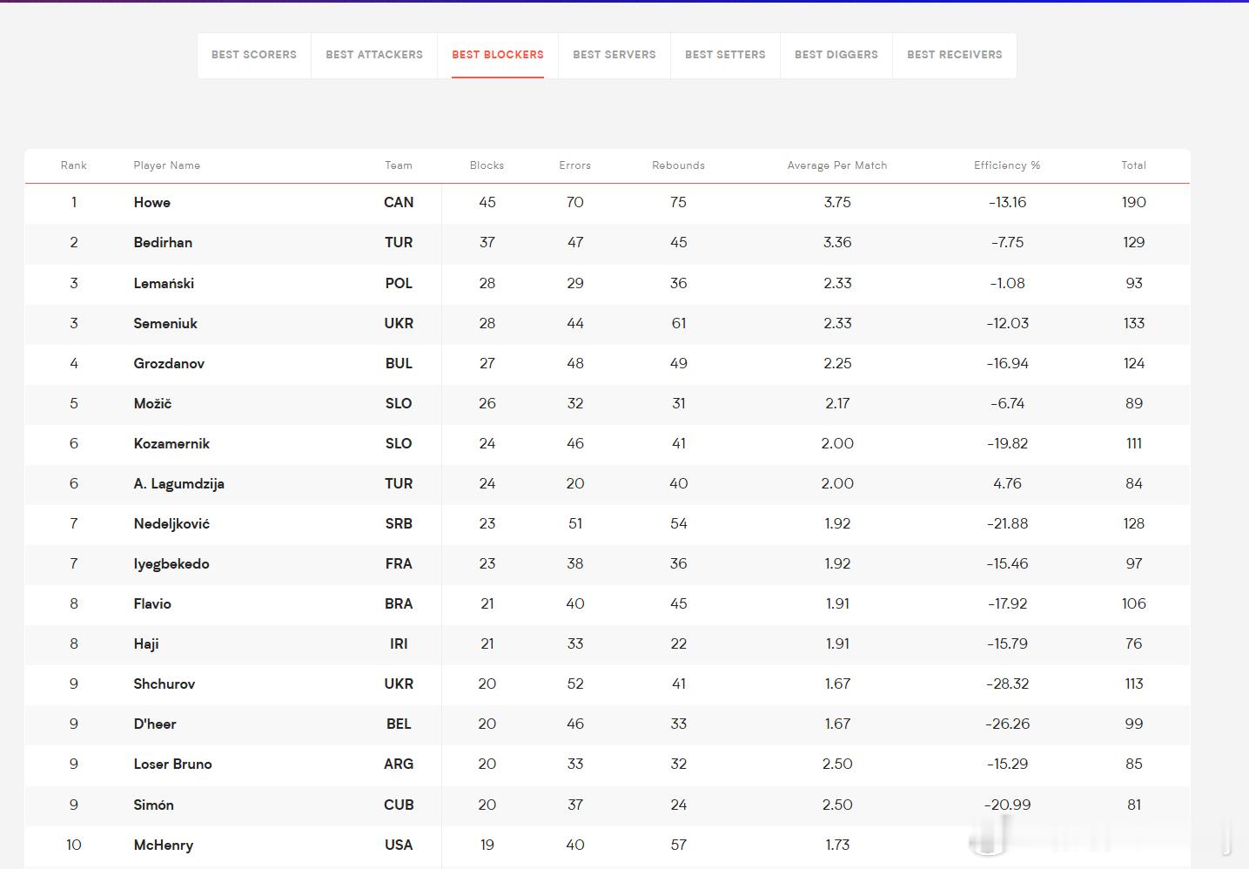Click the Efficiency % column header

[x=1007, y=165]
